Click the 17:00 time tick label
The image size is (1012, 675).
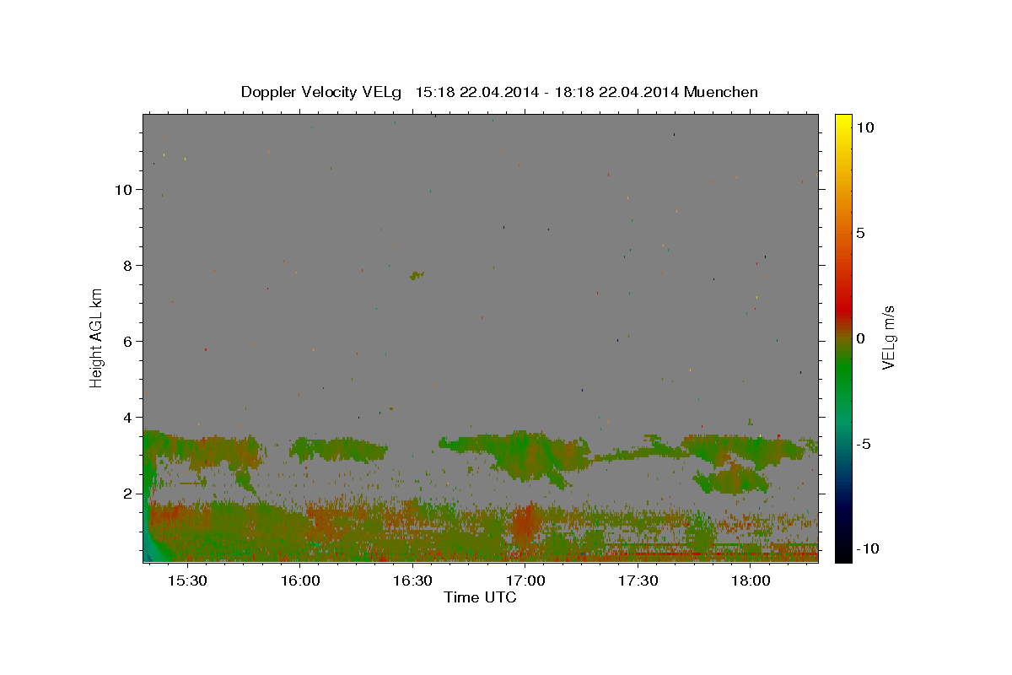[525, 580]
